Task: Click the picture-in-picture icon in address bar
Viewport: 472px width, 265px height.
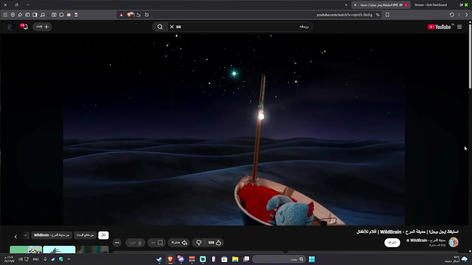Action: coord(147,15)
